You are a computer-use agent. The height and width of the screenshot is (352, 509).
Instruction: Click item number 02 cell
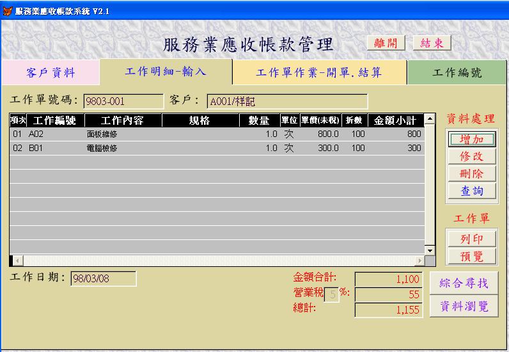point(18,148)
